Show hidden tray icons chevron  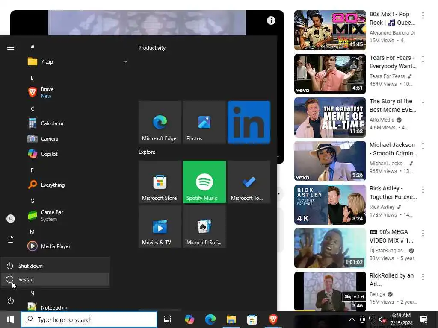352,319
